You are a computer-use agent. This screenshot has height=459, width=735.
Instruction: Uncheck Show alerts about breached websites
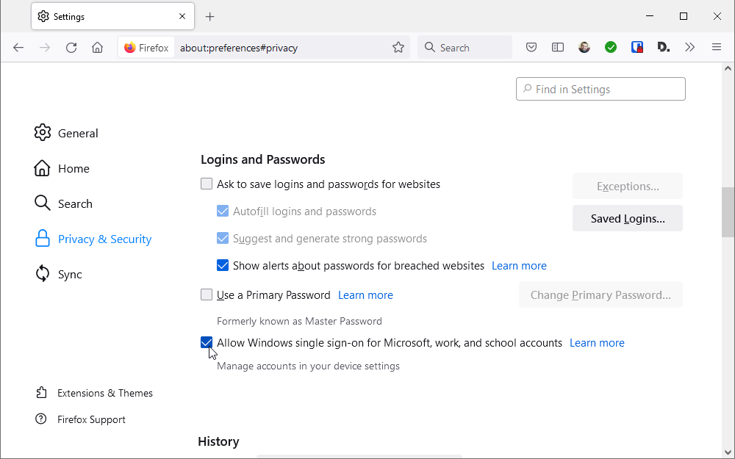tap(223, 266)
